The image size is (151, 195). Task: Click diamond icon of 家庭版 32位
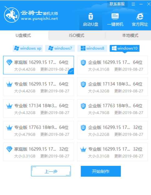9,149
